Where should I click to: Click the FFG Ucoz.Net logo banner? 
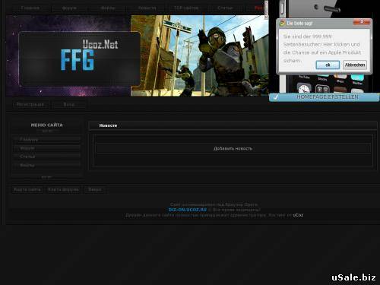pyautogui.click(x=79, y=59)
